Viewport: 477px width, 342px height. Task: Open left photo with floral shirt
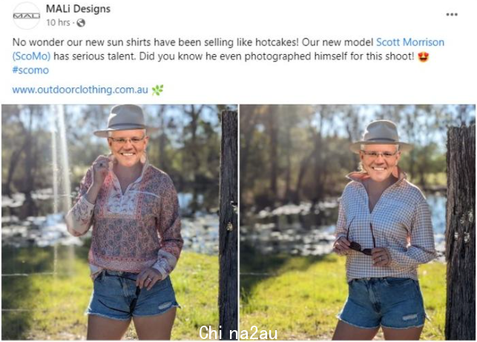(119, 222)
